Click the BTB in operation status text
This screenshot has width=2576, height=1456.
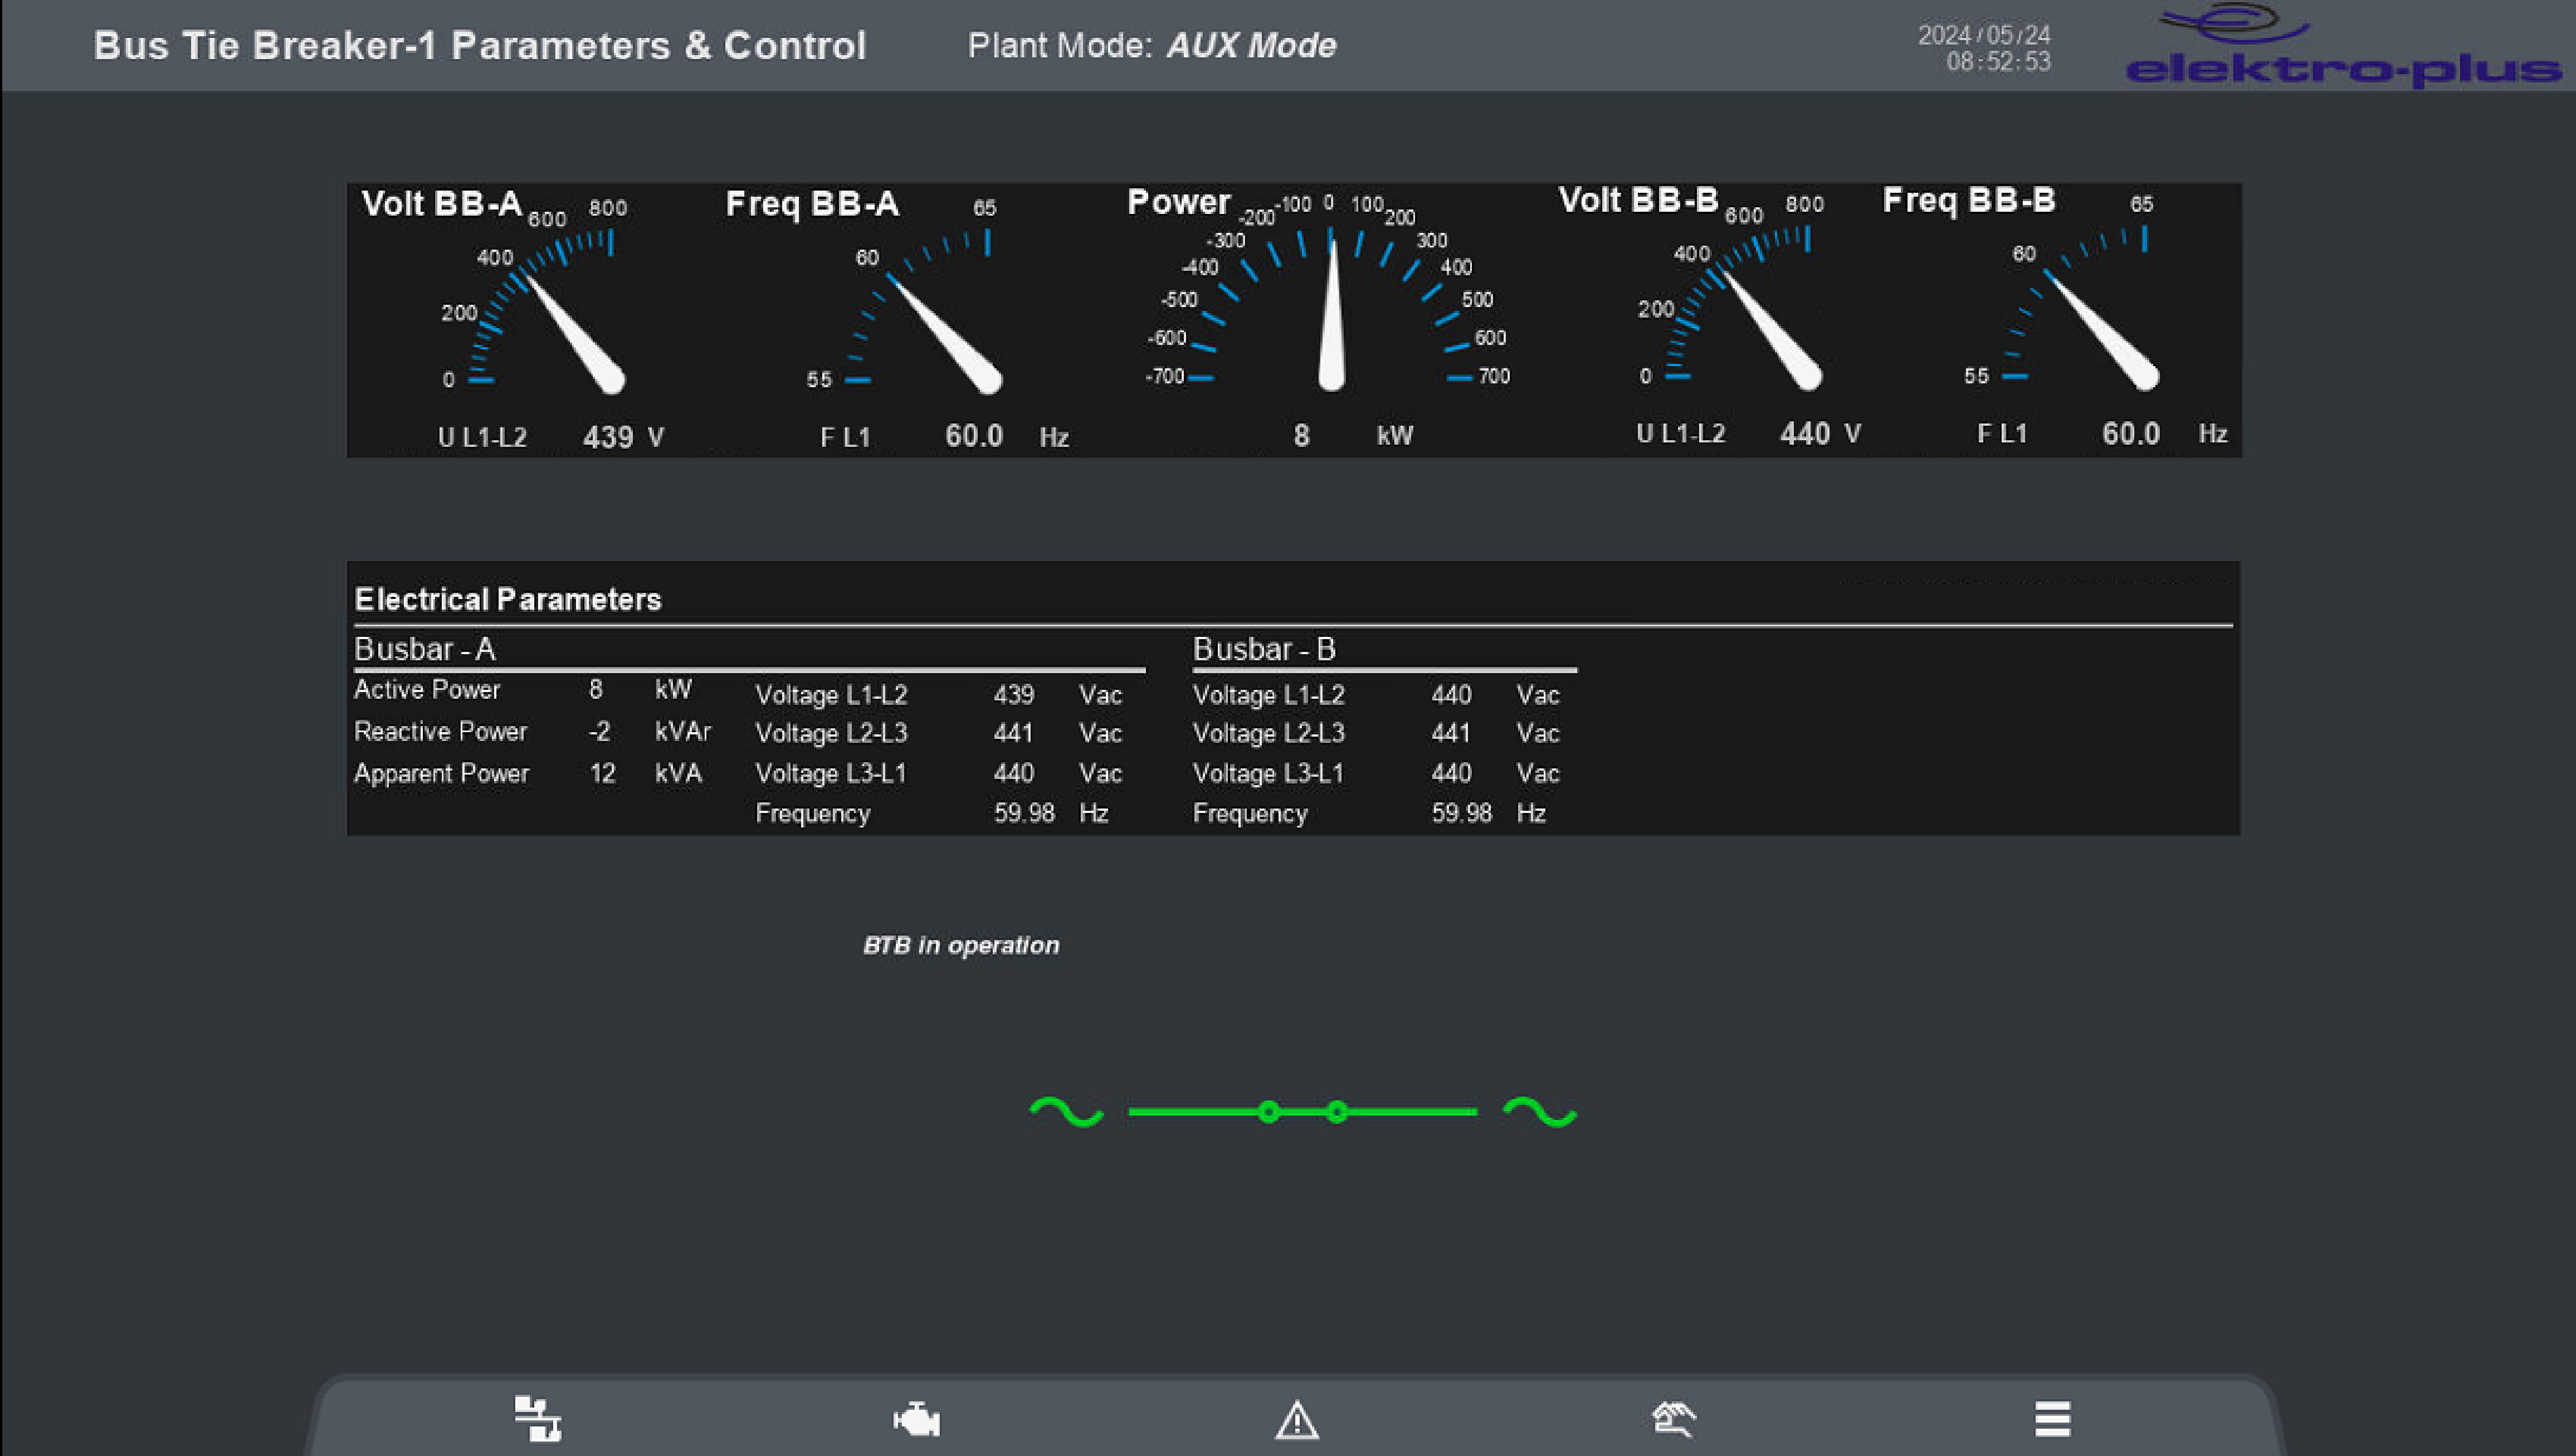click(x=960, y=945)
